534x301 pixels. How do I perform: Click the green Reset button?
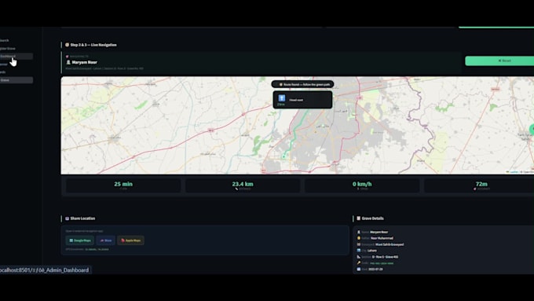tap(499, 61)
